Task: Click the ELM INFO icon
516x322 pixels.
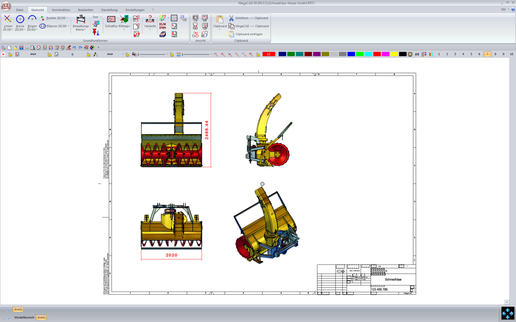Action: [x=163, y=26]
